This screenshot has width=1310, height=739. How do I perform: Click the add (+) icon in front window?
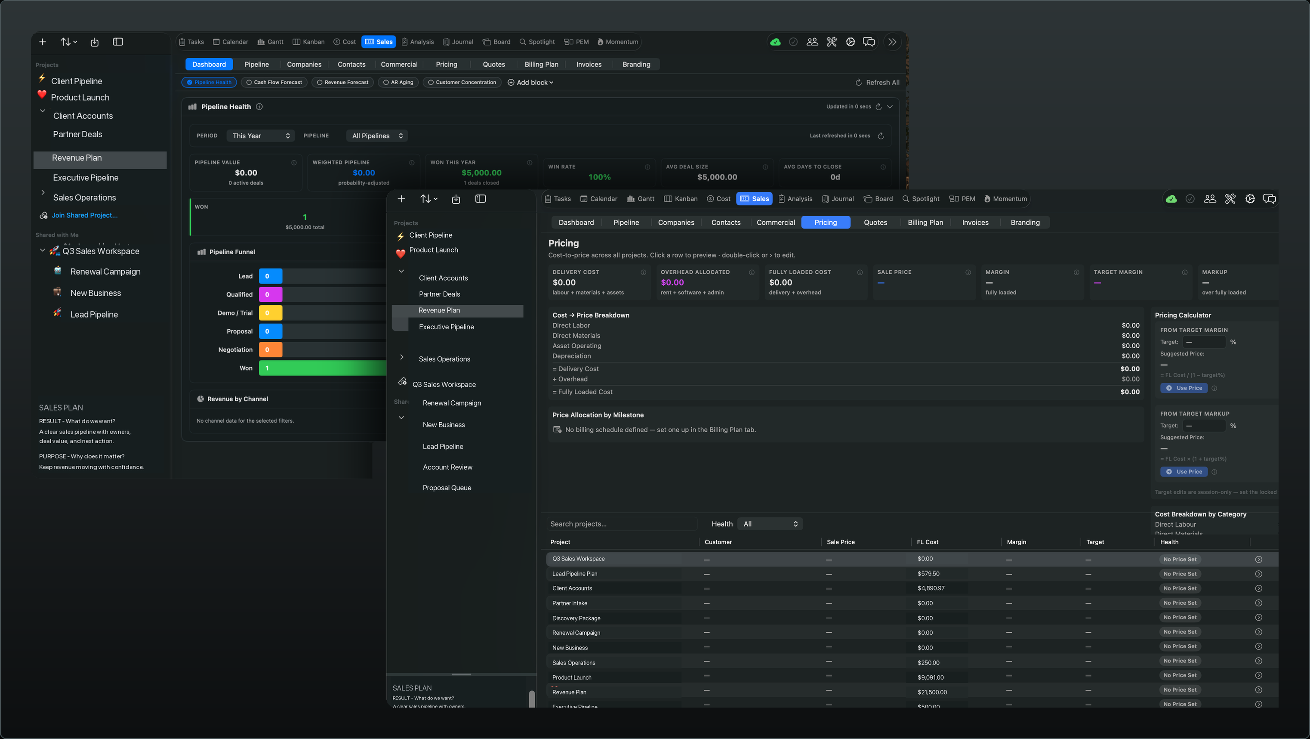[401, 199]
